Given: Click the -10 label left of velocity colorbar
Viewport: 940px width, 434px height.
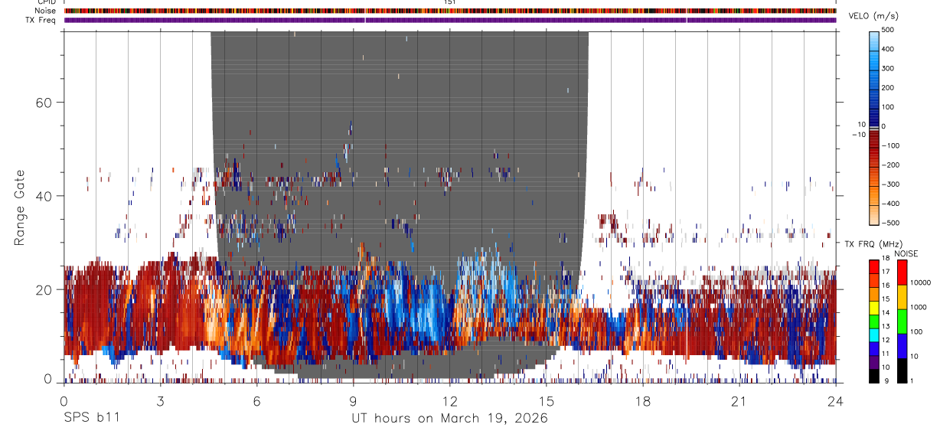Looking at the screenshot, I should (857, 135).
